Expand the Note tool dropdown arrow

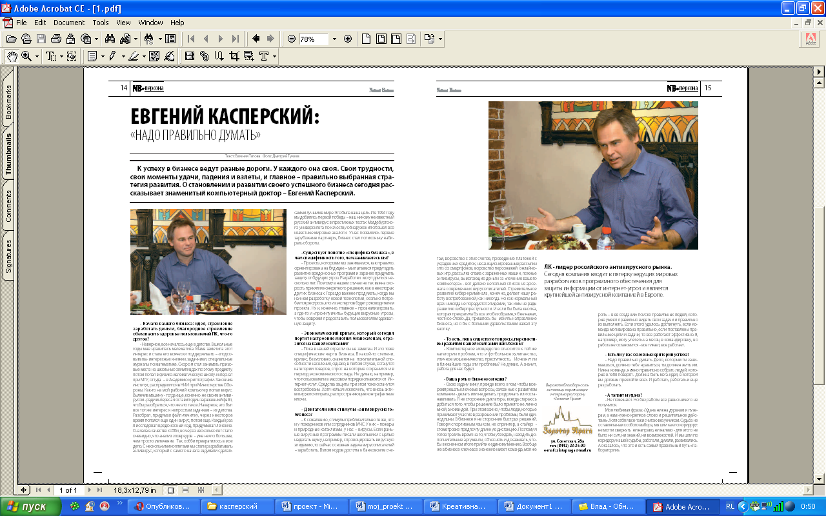coord(102,57)
